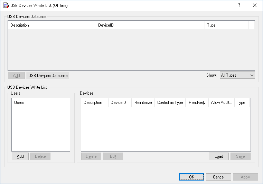
Task: Click the Read-only column header
Action: coord(197,103)
